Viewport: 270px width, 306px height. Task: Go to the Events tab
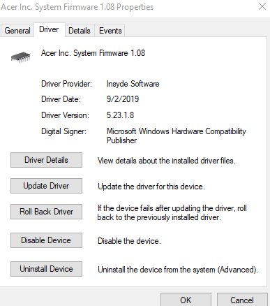(110, 31)
